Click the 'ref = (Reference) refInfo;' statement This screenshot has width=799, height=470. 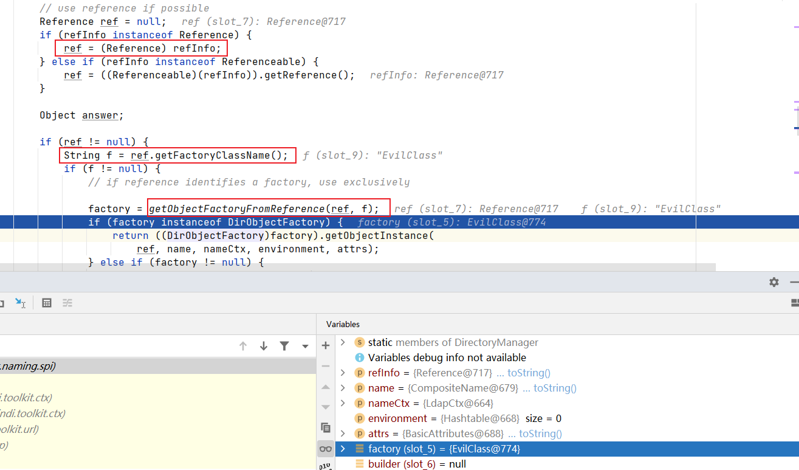pos(143,48)
